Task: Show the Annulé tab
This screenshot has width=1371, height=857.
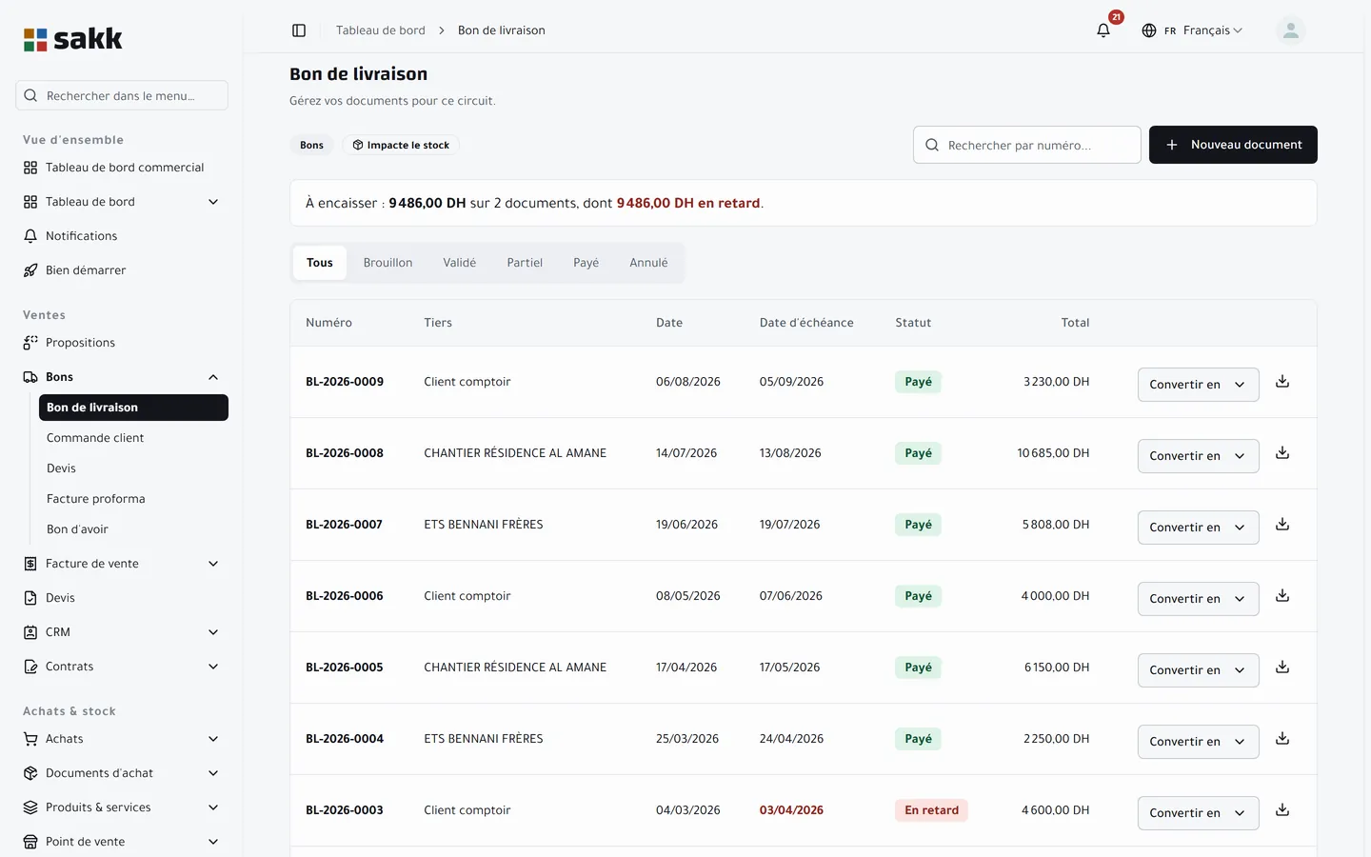Action: point(648,263)
